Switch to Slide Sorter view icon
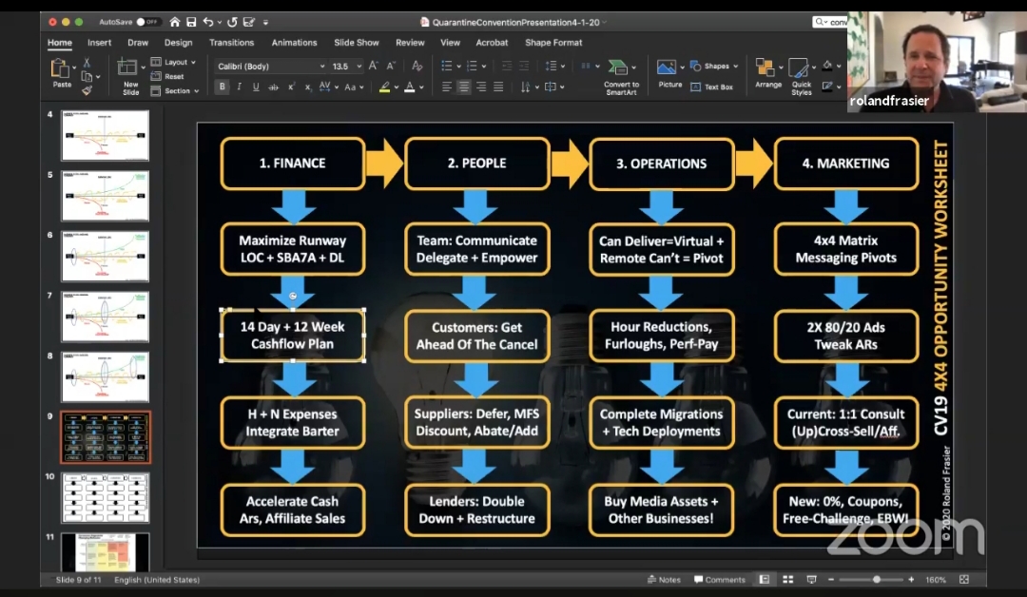This screenshot has height=597, width=1027. (x=787, y=579)
